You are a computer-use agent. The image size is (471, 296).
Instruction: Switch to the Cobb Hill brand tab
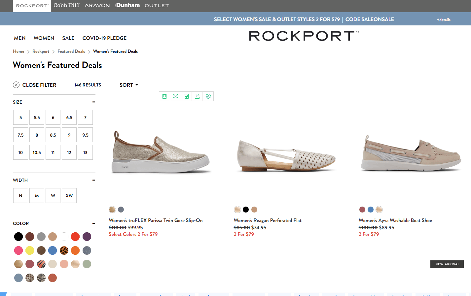[66, 5]
